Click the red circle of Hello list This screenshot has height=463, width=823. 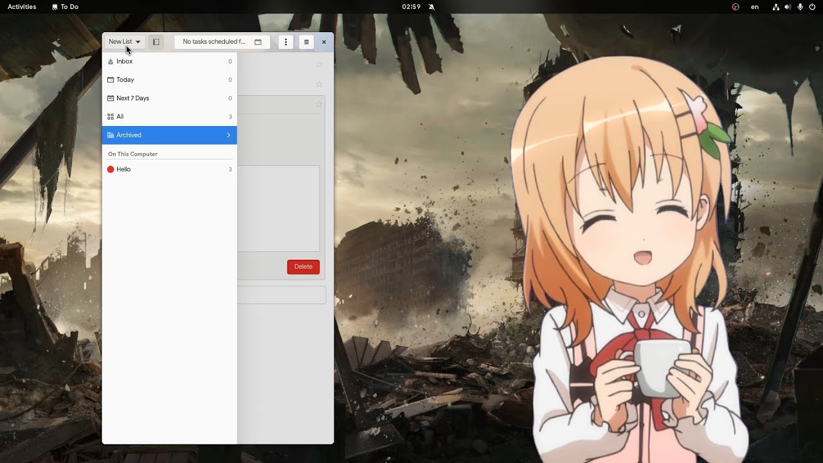pyautogui.click(x=111, y=169)
